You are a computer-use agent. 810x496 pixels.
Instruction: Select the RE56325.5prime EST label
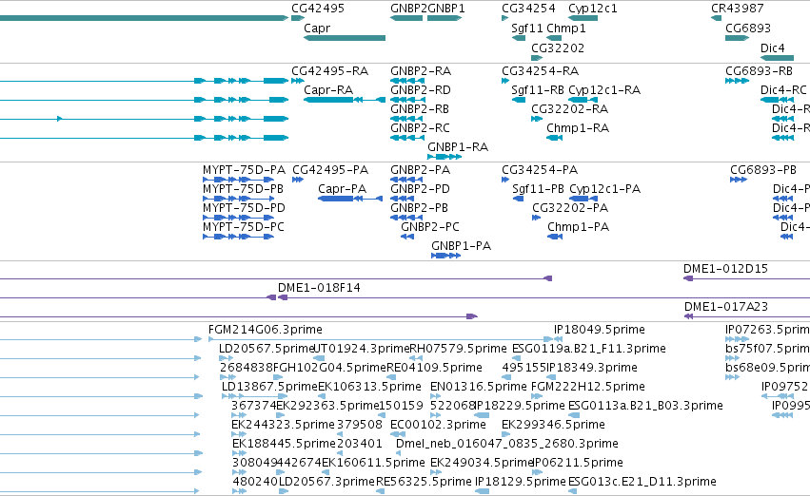coord(425,482)
